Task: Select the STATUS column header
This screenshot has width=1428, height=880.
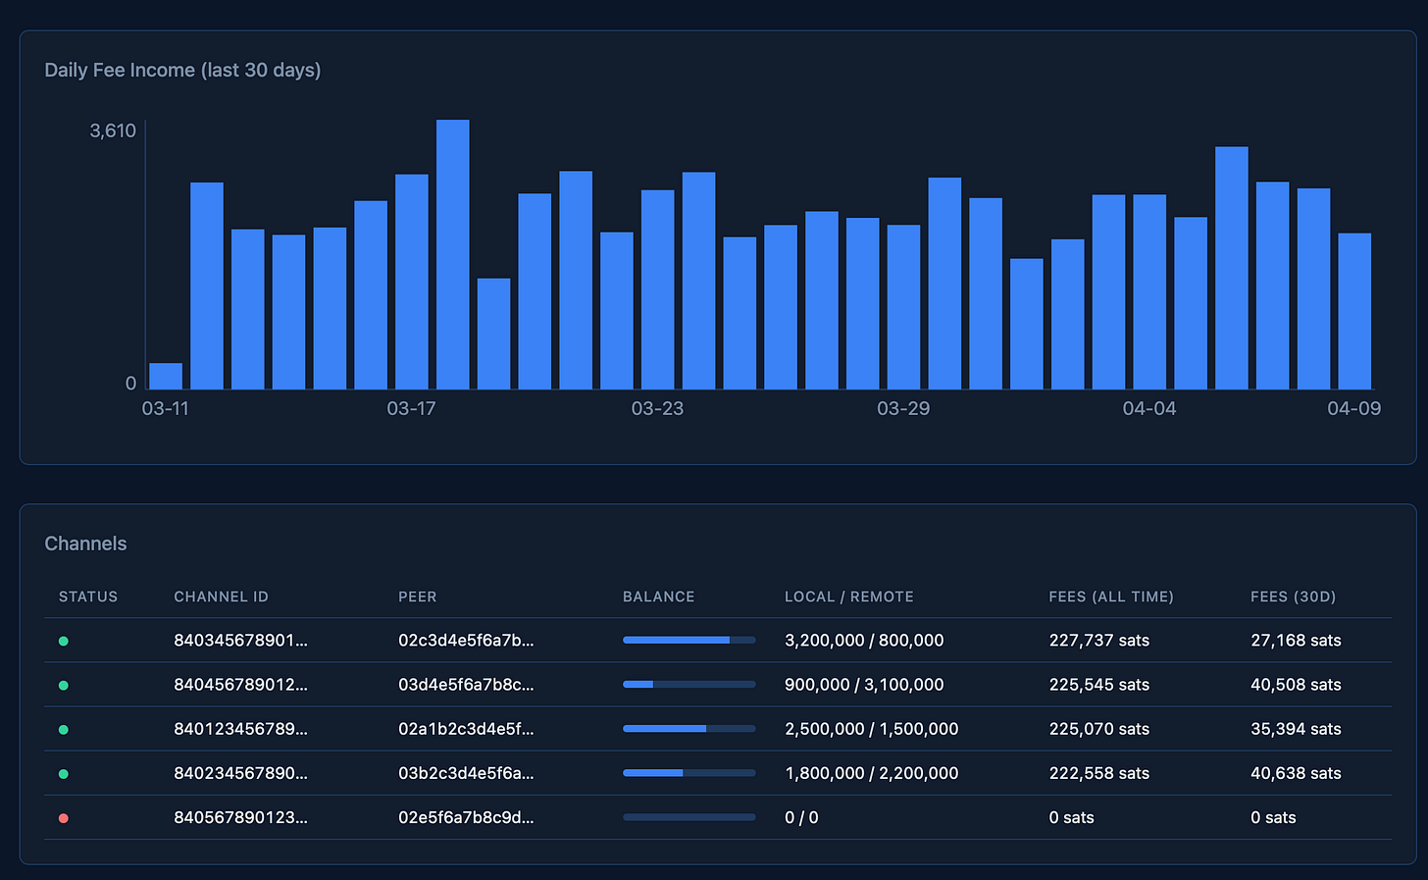Action: (88, 596)
